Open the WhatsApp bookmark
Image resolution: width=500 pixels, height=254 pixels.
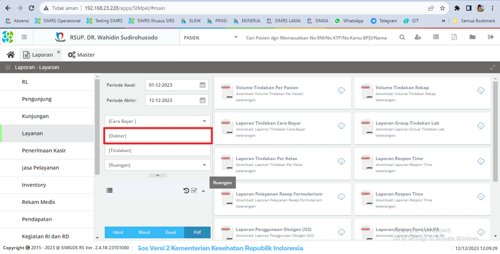pyautogui.click(x=349, y=21)
